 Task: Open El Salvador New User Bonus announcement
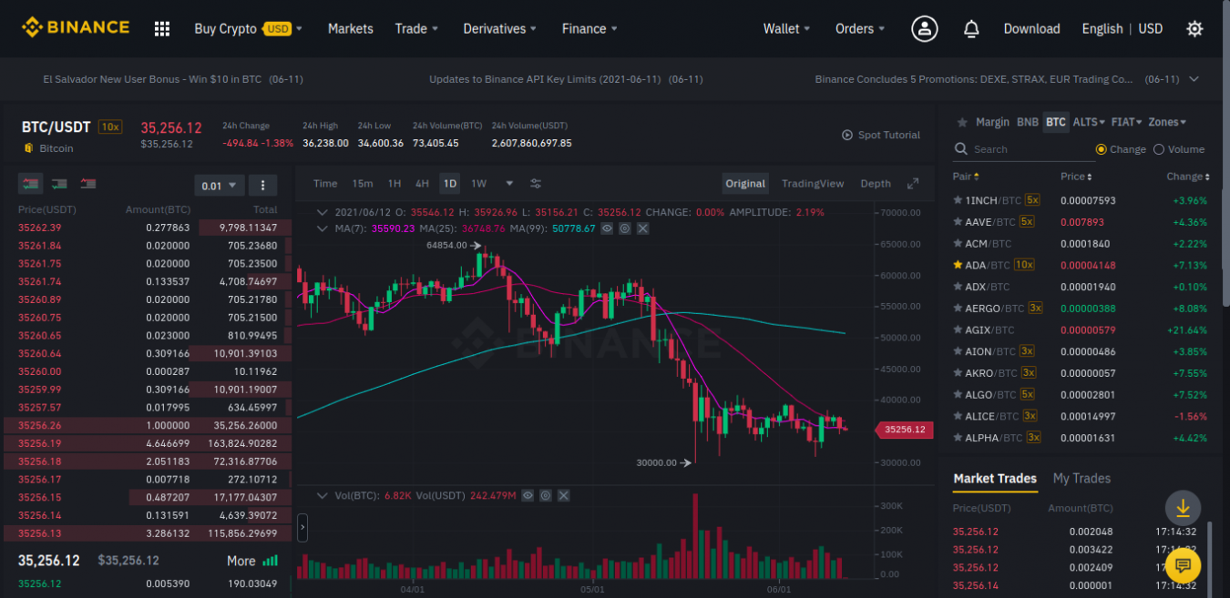[173, 79]
